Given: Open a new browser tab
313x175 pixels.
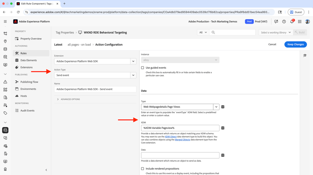Looking at the screenshot, I should (64, 4).
